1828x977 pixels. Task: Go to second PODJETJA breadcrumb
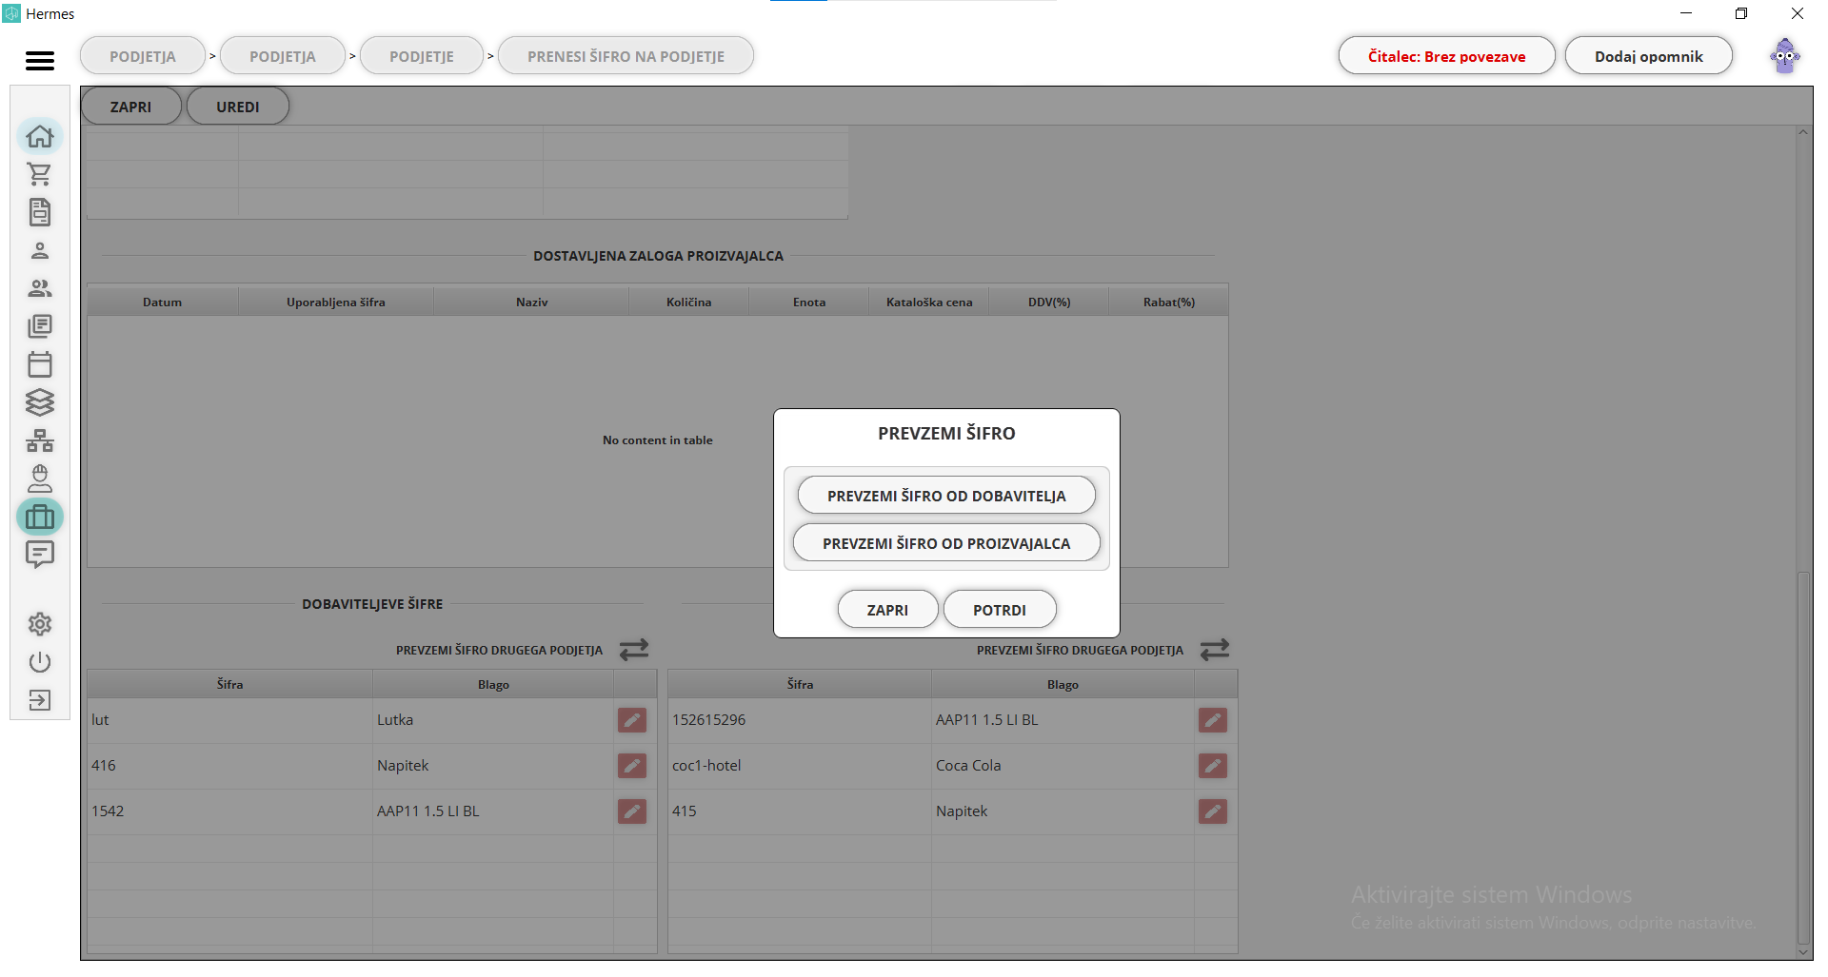pos(283,56)
